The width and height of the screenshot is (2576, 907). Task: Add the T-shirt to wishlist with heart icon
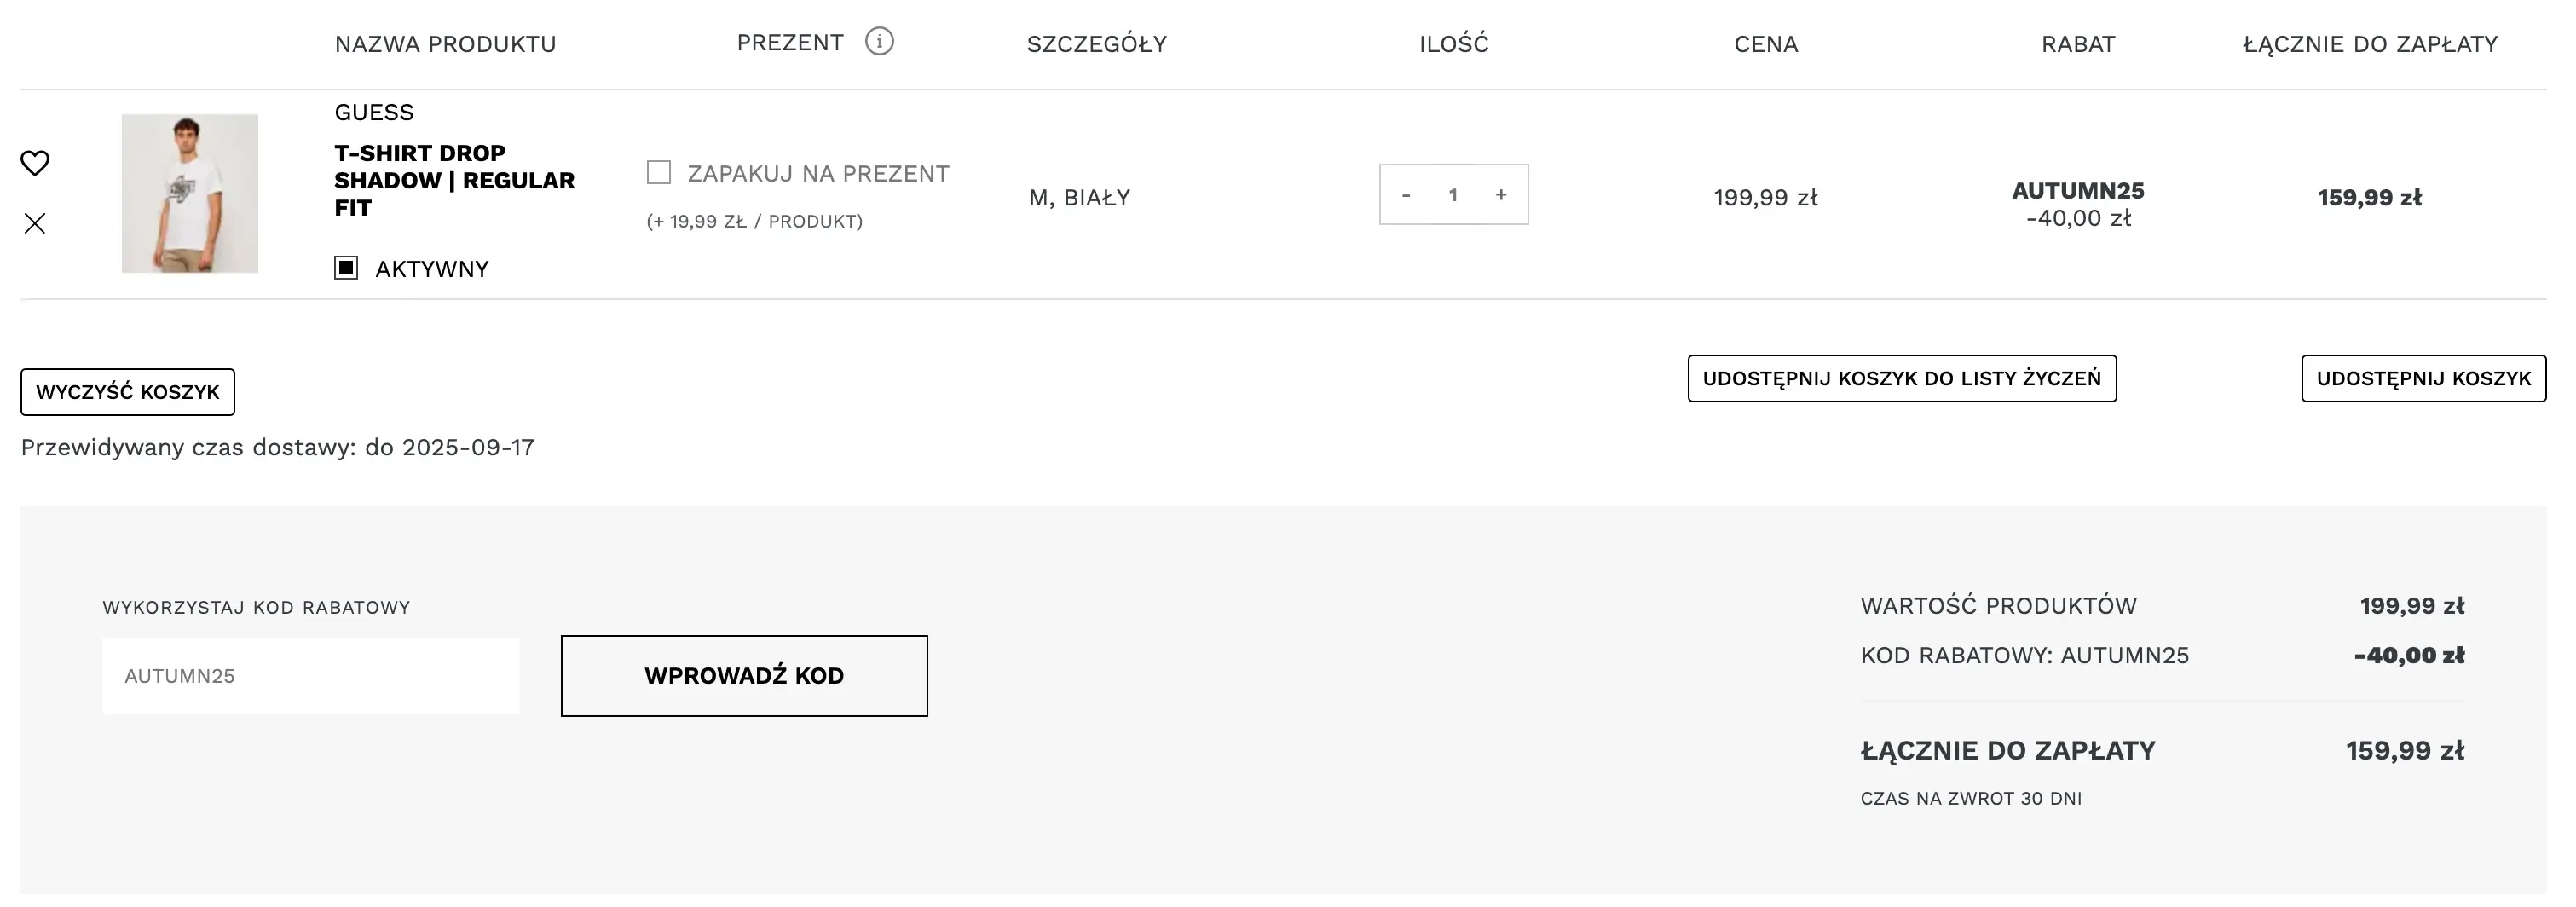tap(35, 163)
